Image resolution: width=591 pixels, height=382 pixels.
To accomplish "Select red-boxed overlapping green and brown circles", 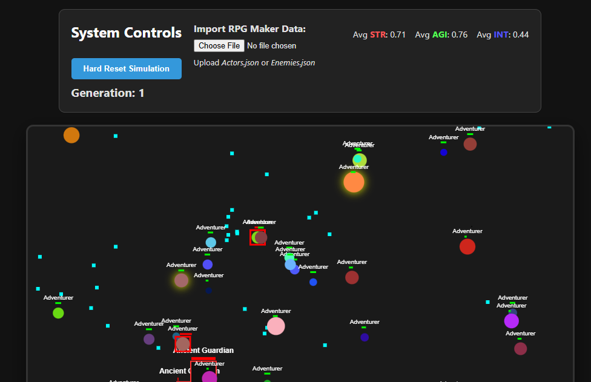I will (258, 237).
